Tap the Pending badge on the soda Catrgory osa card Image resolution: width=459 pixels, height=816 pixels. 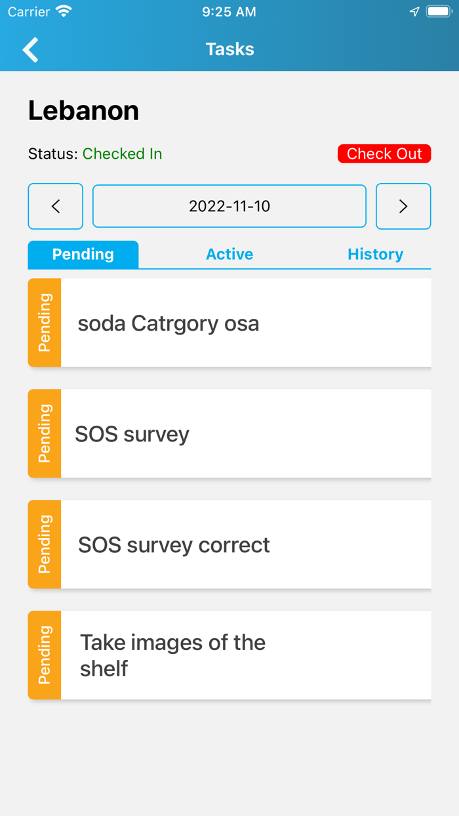[44, 322]
